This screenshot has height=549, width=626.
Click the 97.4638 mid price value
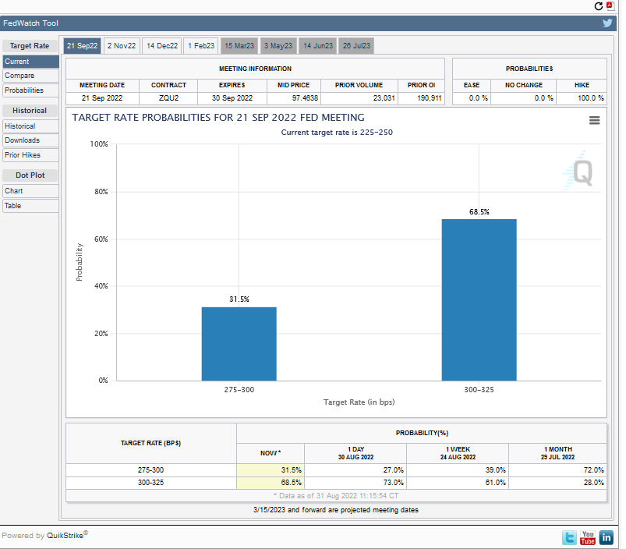tap(305, 97)
